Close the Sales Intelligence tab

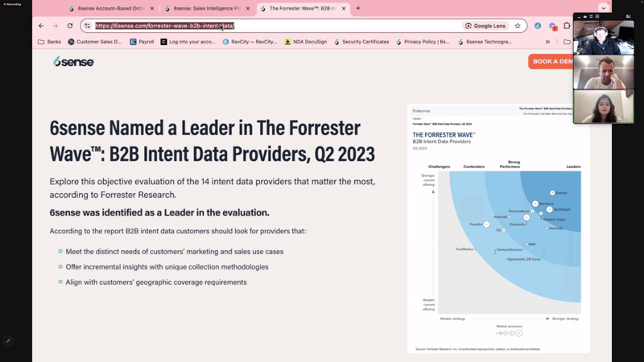tap(248, 8)
